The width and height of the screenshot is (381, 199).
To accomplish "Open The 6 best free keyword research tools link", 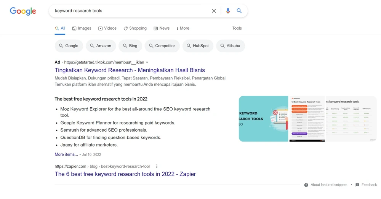I will (125, 174).
